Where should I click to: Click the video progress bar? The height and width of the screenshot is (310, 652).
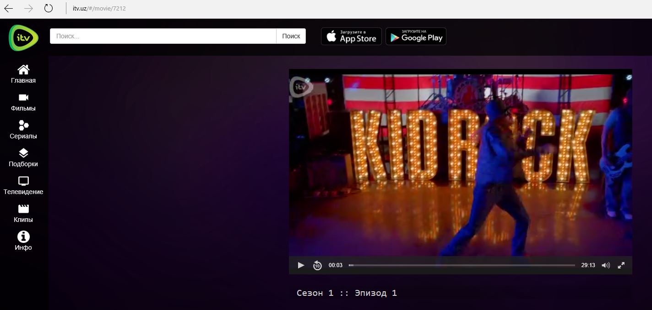(462, 265)
